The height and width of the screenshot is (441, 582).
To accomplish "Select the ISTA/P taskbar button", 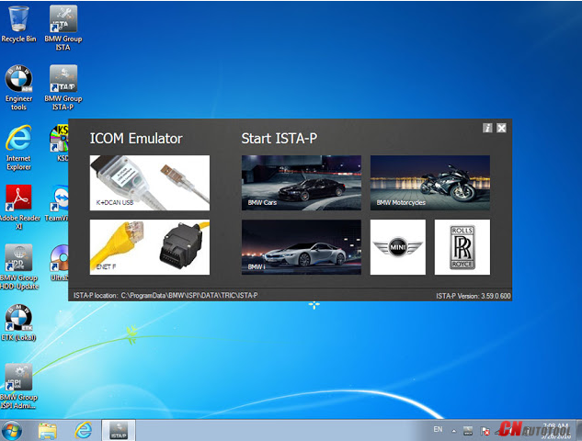I will [119, 431].
